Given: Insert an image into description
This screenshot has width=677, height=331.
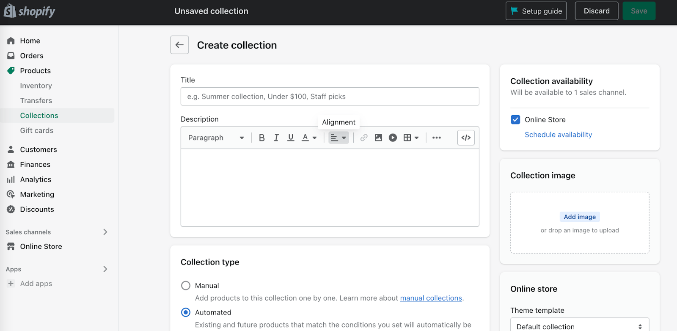Looking at the screenshot, I should pos(378,138).
